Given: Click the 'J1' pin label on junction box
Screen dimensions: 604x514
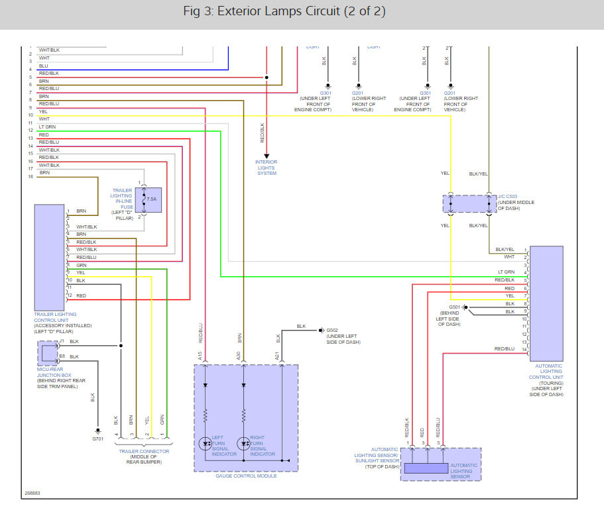Looking at the screenshot, I should click(62, 341).
